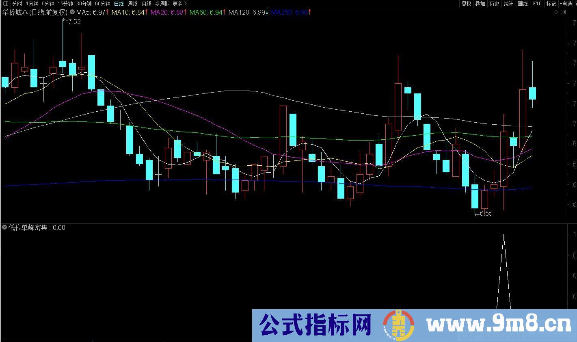
Task: Switch to 周线 weekly chart
Action: tap(133, 4)
